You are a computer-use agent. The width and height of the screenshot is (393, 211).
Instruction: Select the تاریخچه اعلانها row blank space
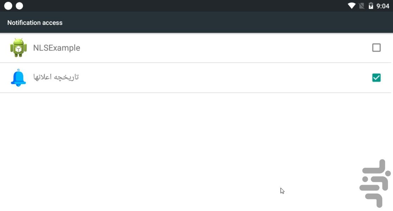(211, 78)
